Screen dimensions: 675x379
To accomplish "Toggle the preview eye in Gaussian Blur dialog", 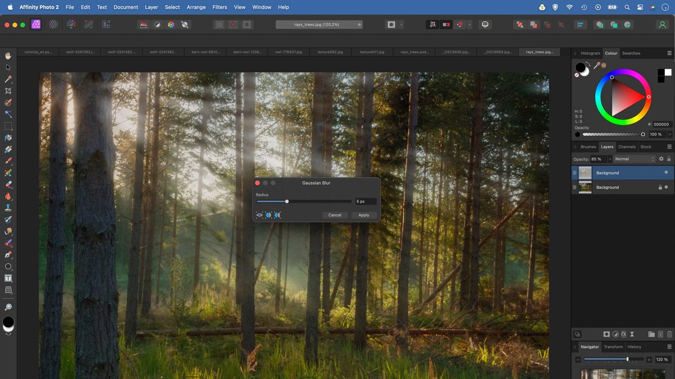I will point(259,214).
